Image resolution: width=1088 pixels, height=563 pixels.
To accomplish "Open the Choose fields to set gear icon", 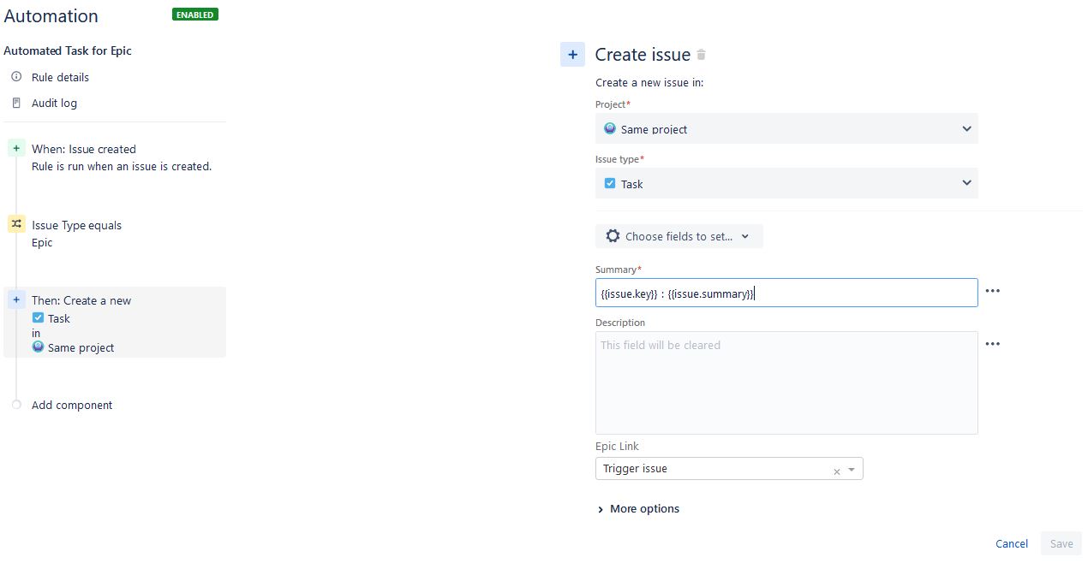I will [x=614, y=236].
